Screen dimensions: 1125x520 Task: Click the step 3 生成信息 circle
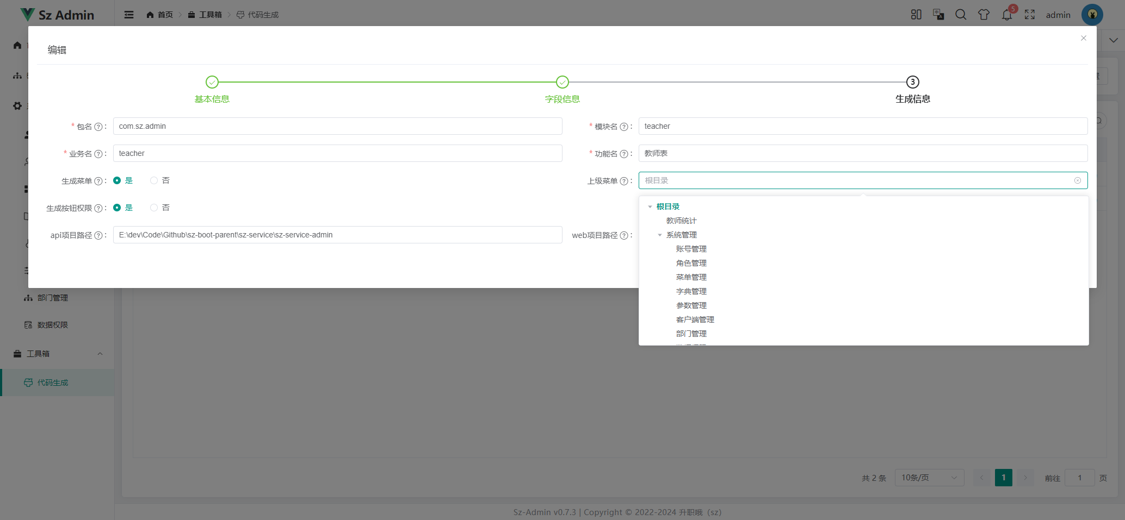(x=913, y=82)
